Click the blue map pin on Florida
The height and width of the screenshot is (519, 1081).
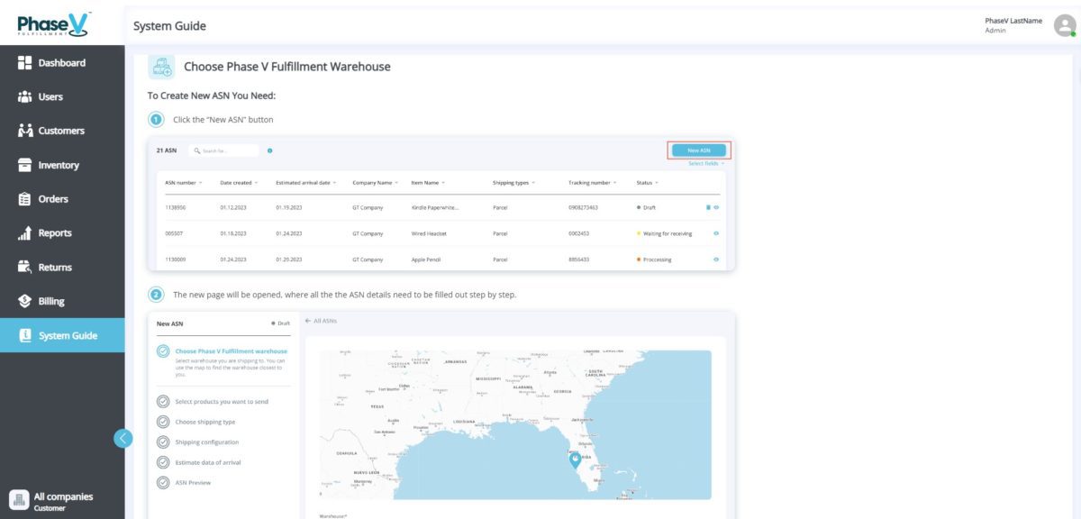click(575, 460)
